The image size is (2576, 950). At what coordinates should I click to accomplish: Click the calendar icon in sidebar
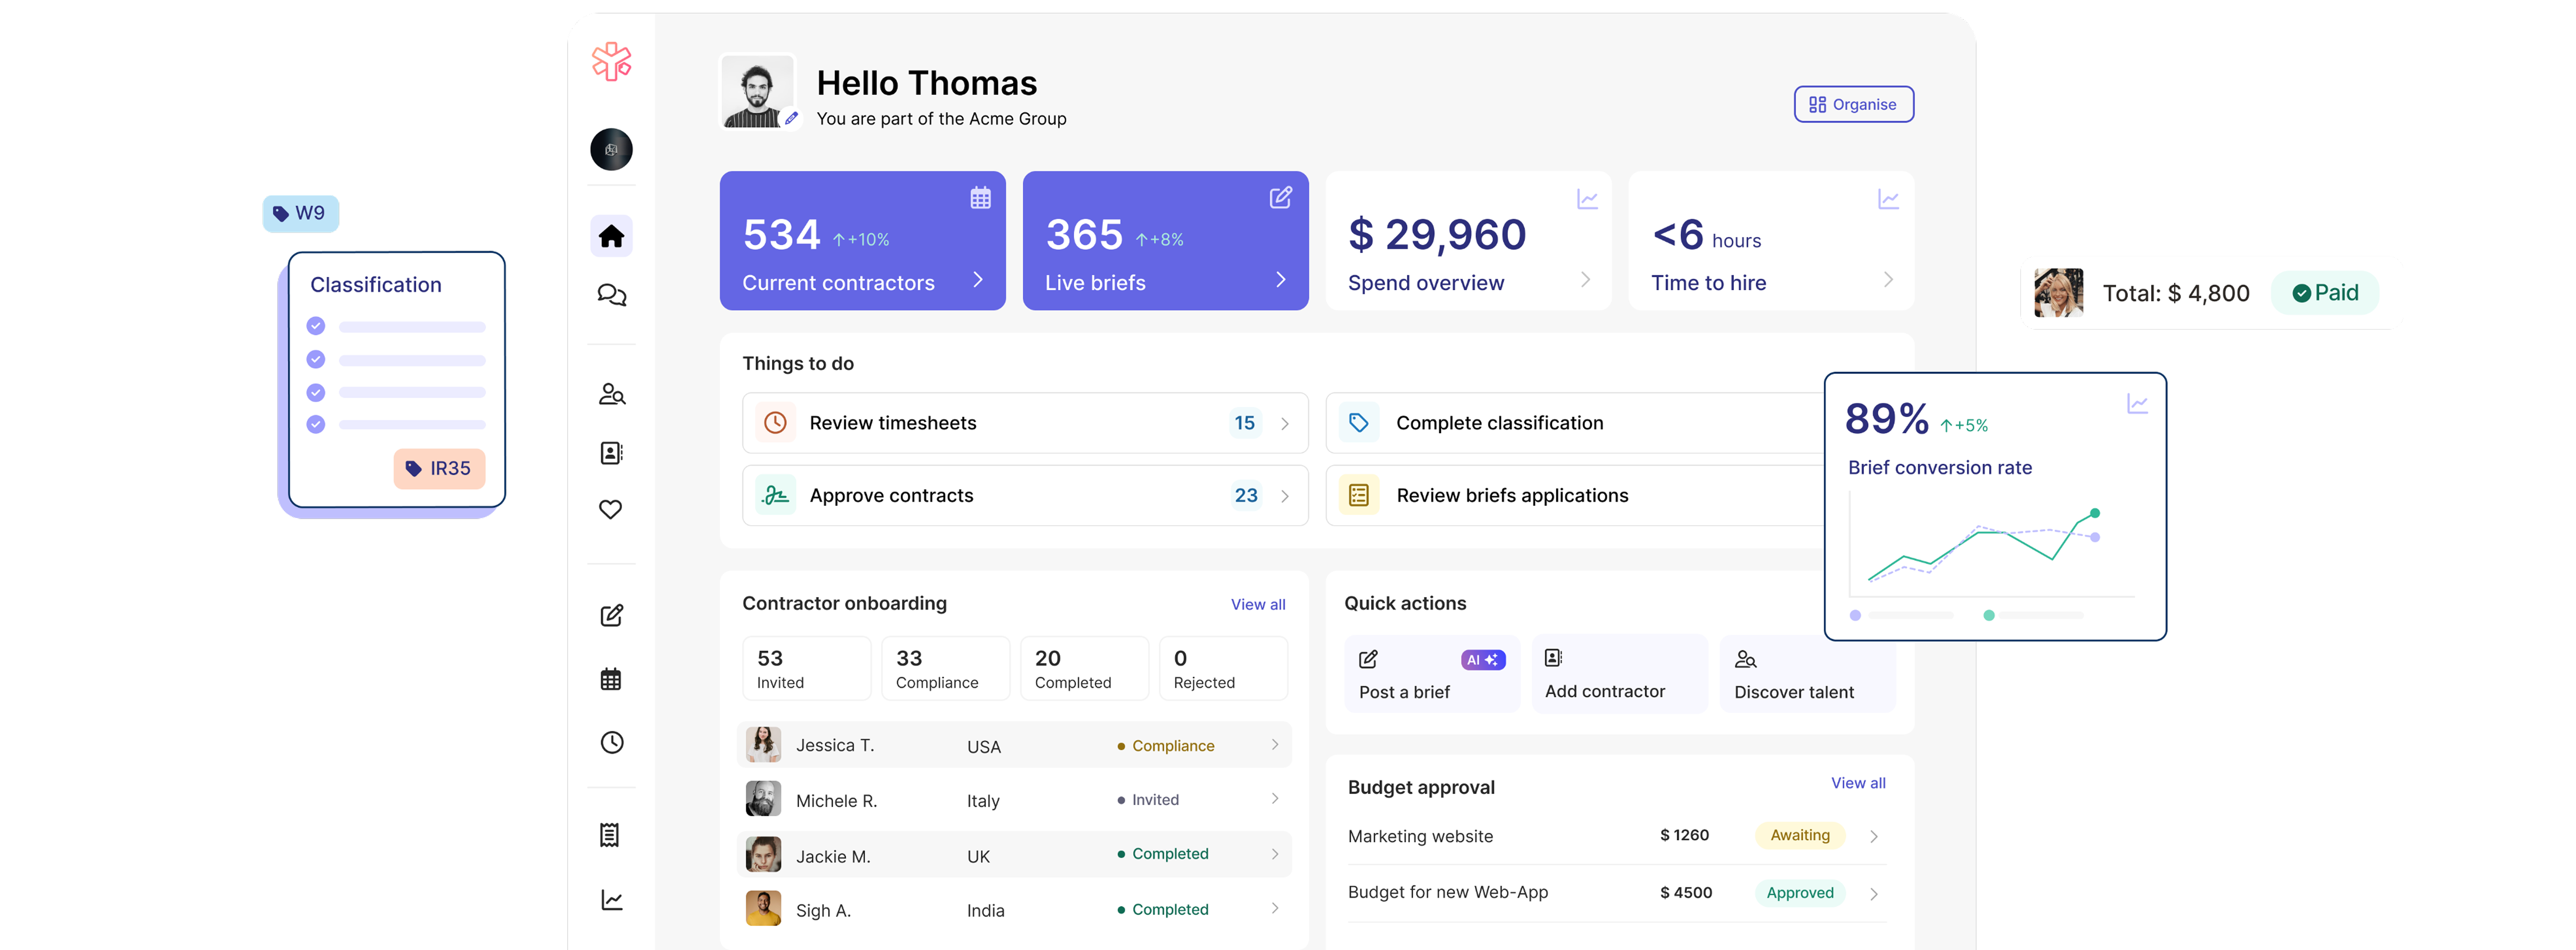pos(611,679)
